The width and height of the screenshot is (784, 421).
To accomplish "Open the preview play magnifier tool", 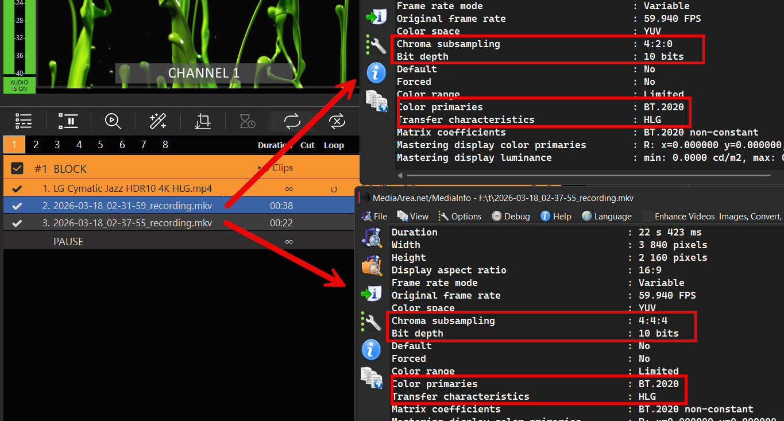I will point(113,121).
